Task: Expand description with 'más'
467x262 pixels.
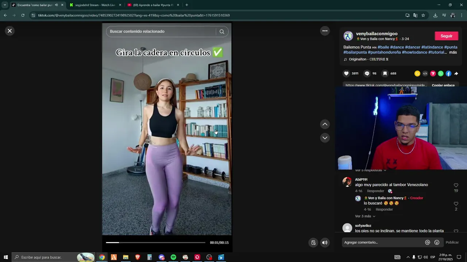Action: pyautogui.click(x=453, y=52)
